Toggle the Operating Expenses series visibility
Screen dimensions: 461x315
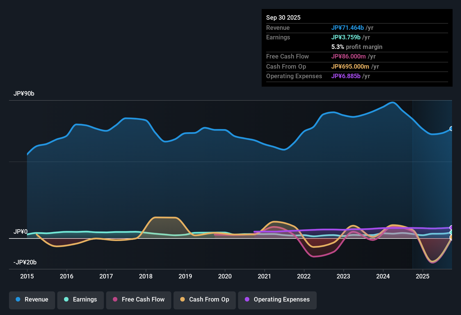point(277,300)
